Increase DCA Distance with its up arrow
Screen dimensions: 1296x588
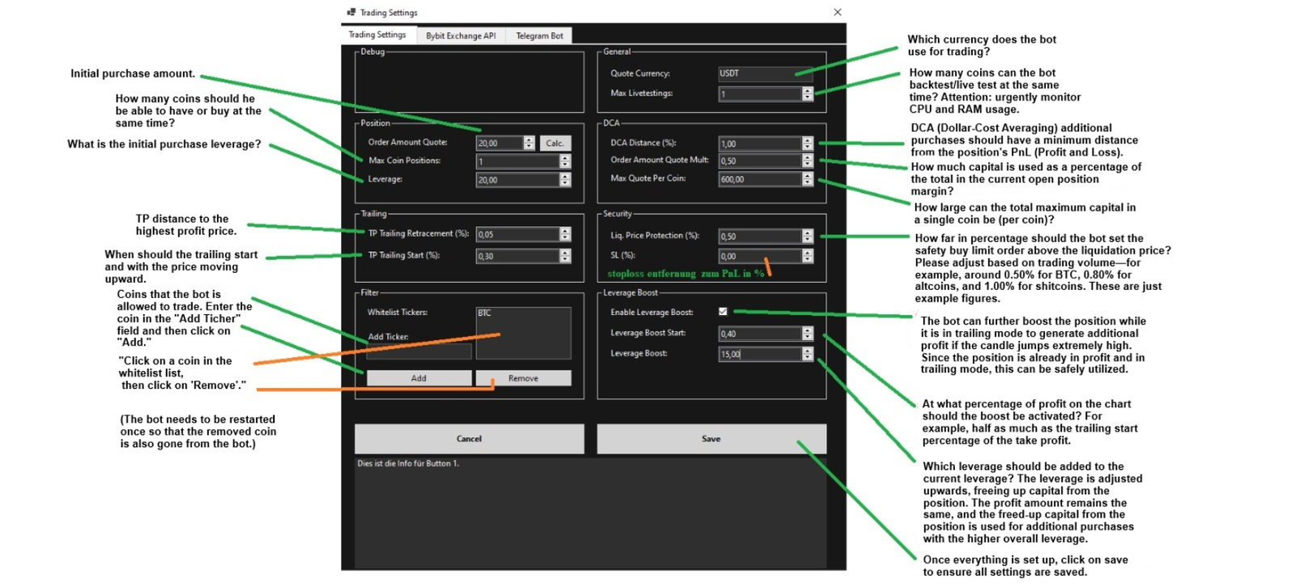808,140
